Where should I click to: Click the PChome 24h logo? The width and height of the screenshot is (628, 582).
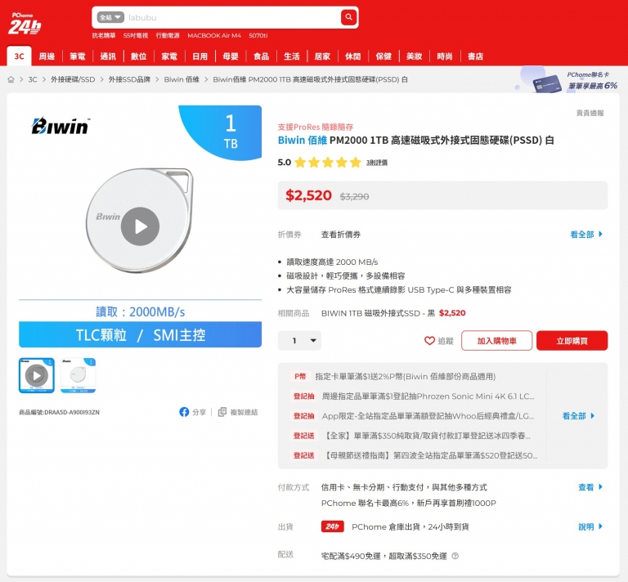(25, 24)
